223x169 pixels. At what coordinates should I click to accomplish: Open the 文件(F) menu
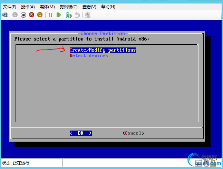[10, 7]
